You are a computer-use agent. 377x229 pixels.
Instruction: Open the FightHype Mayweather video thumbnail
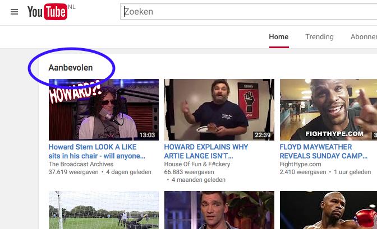[x=328, y=110]
